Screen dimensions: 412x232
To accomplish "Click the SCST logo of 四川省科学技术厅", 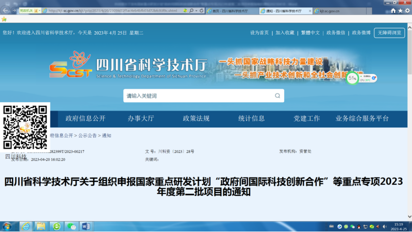I will point(70,65).
